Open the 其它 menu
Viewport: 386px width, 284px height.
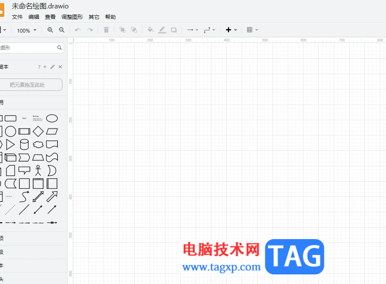[x=94, y=17]
